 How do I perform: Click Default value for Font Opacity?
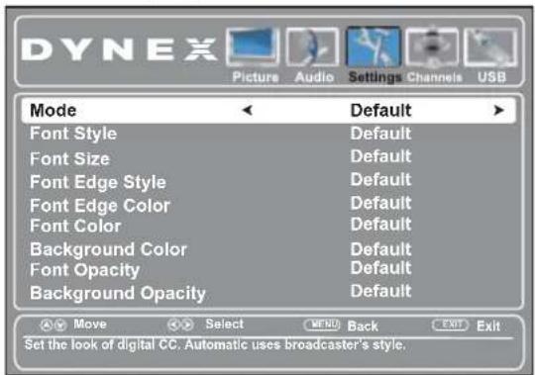(380, 268)
